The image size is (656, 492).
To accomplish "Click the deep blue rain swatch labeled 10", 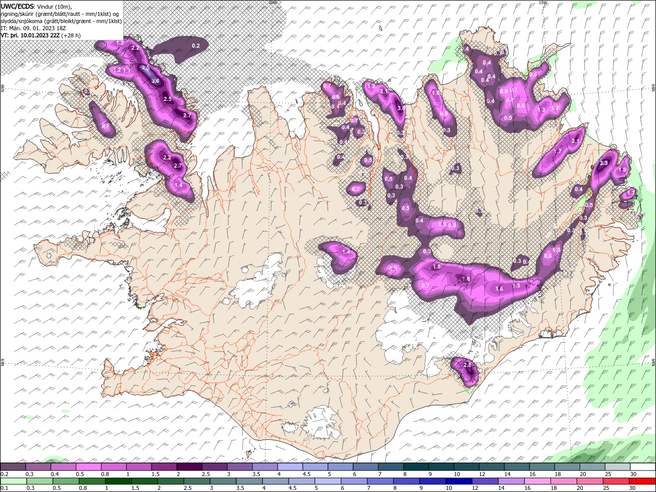I will (458, 481).
